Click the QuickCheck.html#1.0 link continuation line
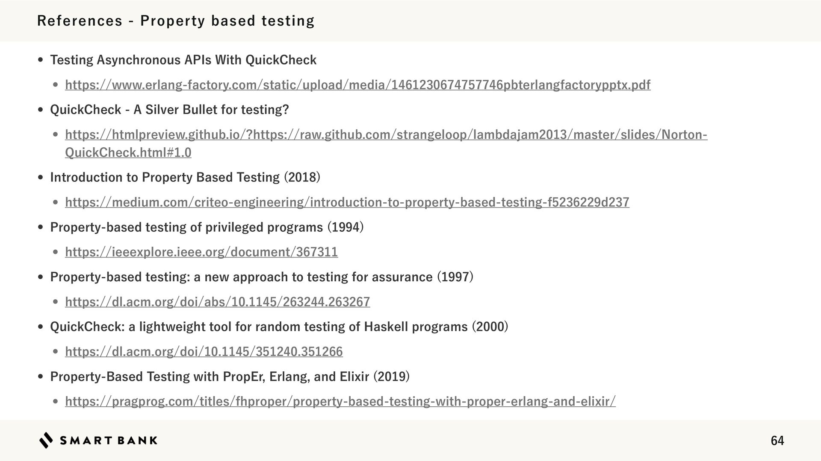Image resolution: width=821 pixels, height=461 pixels. coord(128,152)
